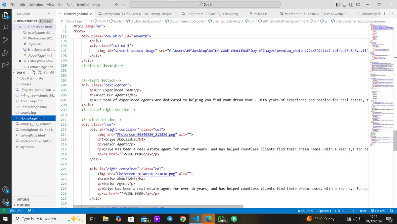Image resolution: width=397 pixels, height=224 pixels.
Task: Open the Accounts menu in activity bar
Action: pos(5,190)
